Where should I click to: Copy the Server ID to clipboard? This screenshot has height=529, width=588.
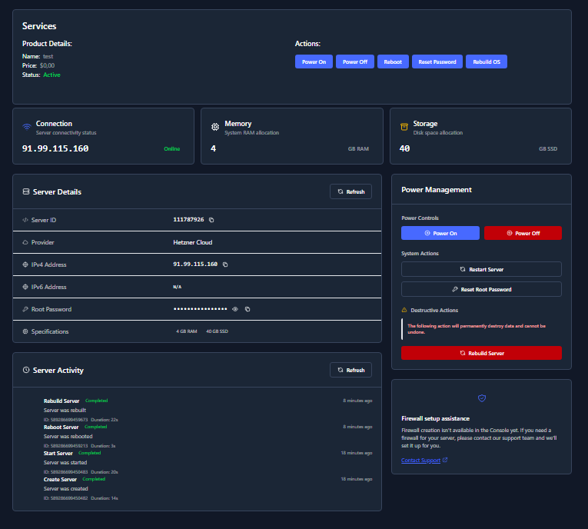pos(211,220)
